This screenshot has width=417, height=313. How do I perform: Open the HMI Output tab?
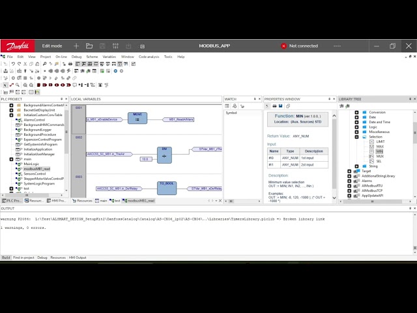point(78,258)
